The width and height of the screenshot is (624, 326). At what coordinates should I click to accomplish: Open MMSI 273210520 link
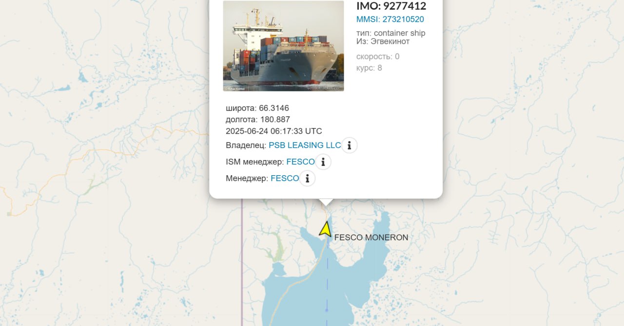pyautogui.click(x=390, y=19)
